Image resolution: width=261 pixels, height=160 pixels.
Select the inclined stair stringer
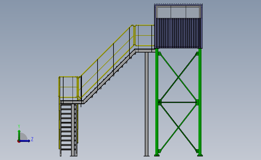point(109,77)
